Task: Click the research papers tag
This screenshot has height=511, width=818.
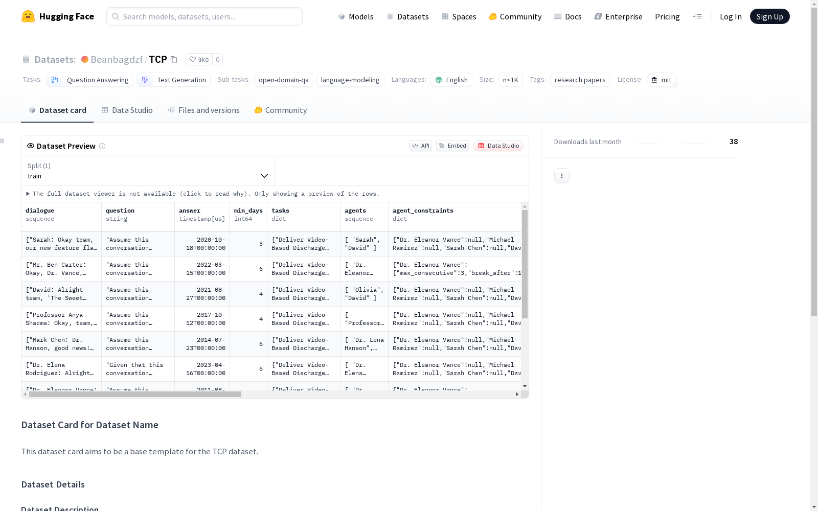Action: [x=580, y=80]
